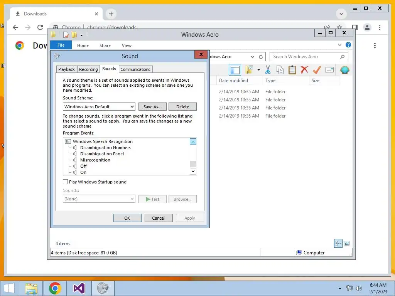Open Chrome's tab search chevron
Viewport: 395px width, 296px height.
(341, 14)
